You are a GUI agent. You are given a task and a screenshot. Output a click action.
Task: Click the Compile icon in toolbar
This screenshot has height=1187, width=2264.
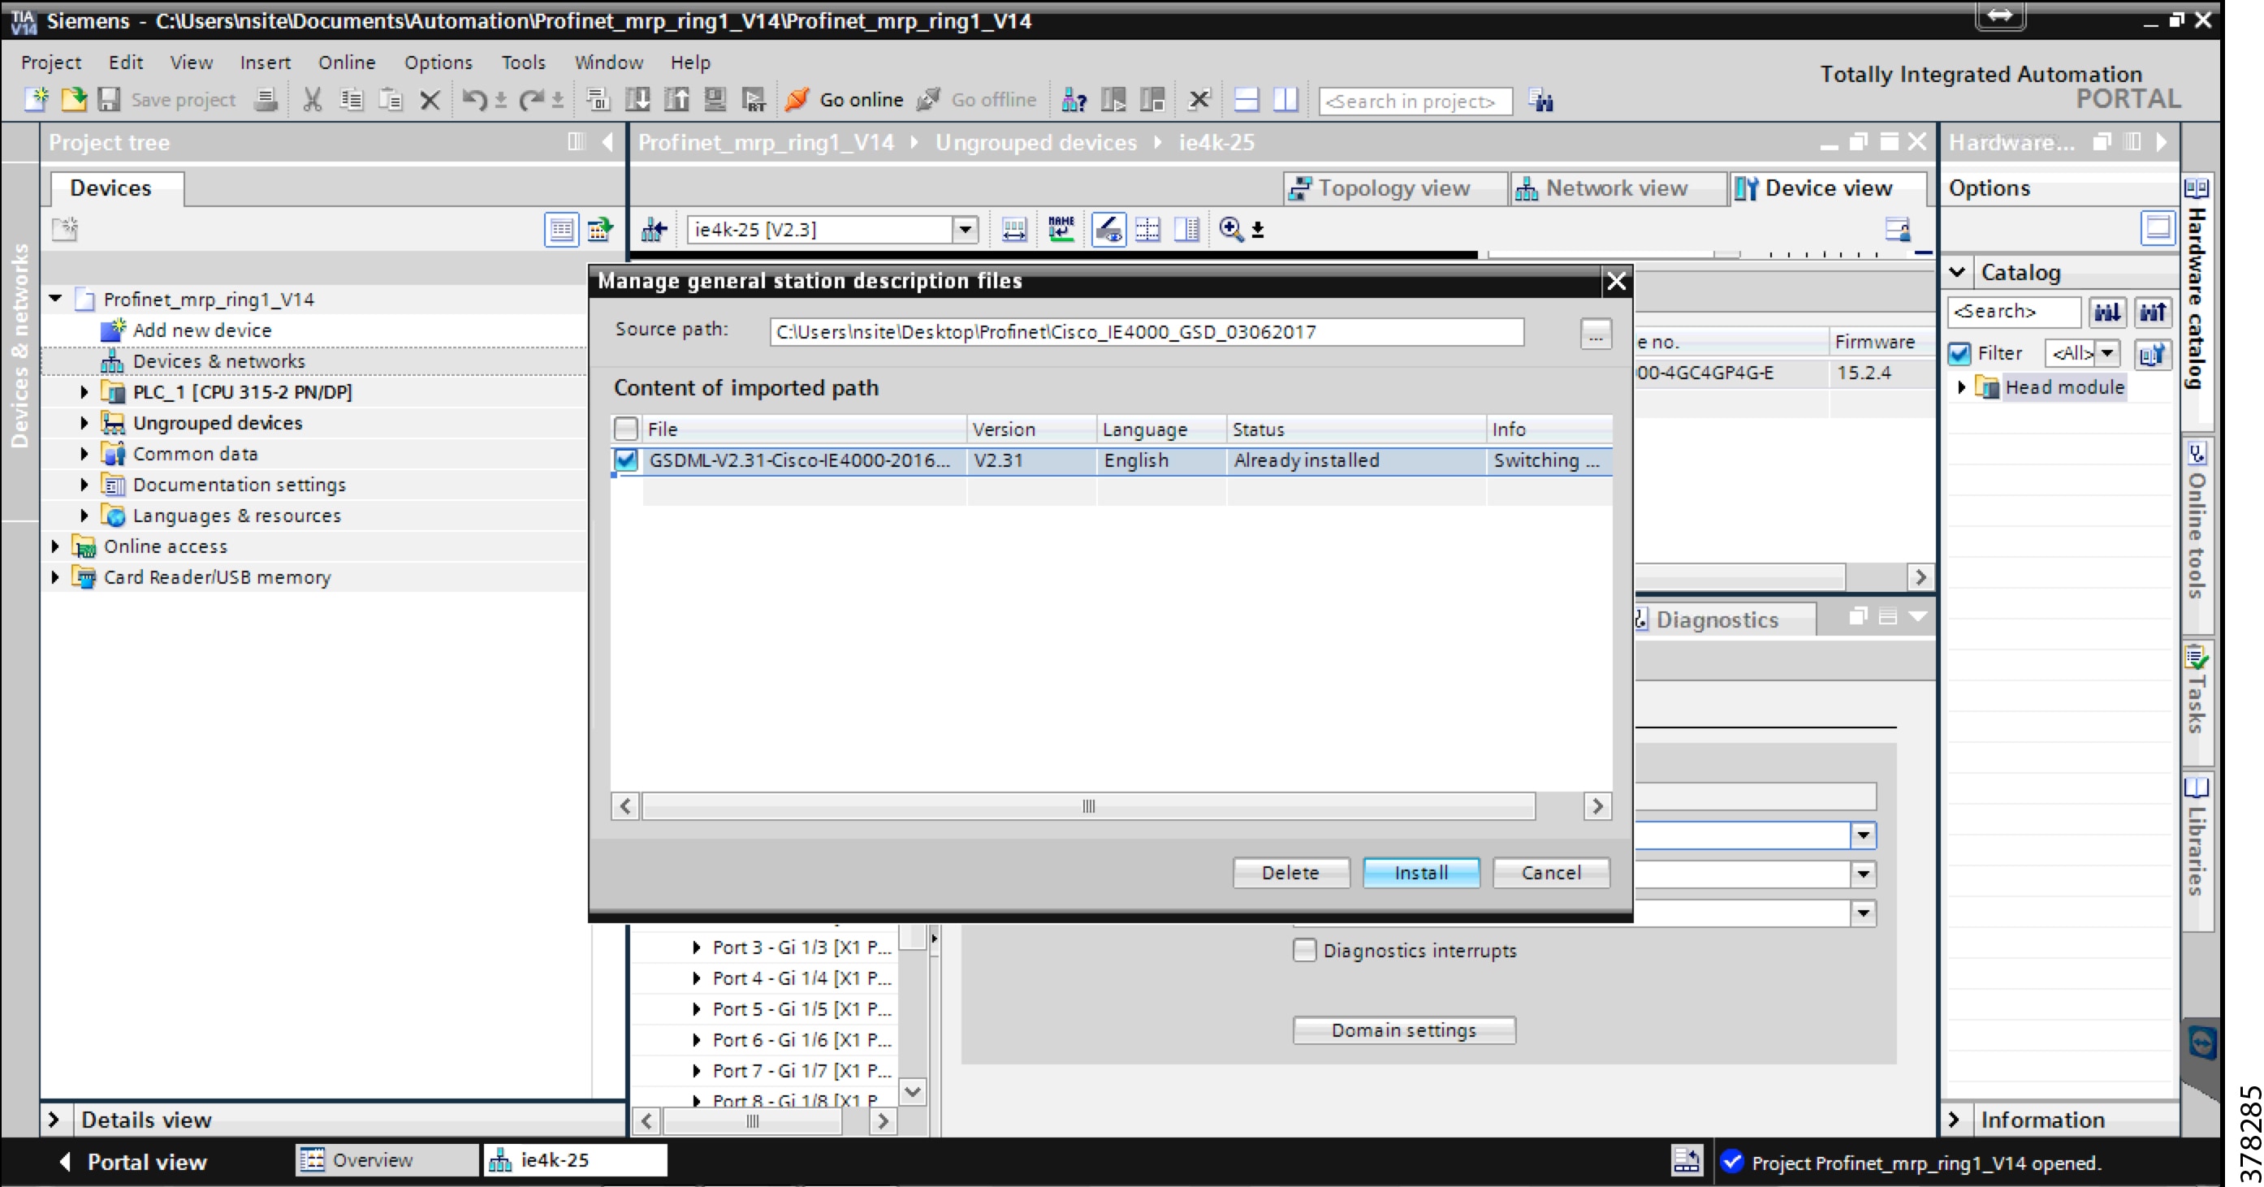(598, 100)
